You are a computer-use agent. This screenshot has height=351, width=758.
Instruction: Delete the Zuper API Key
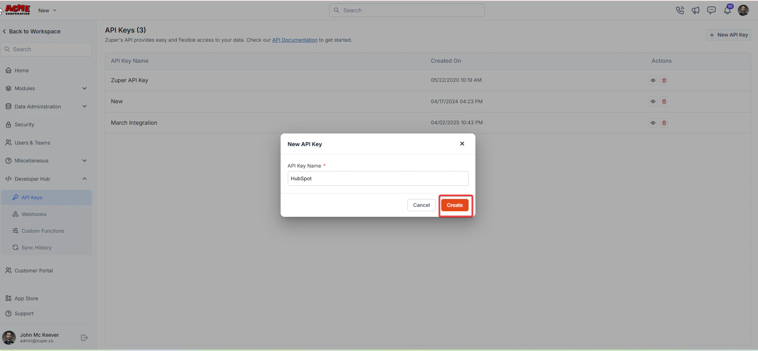(664, 80)
